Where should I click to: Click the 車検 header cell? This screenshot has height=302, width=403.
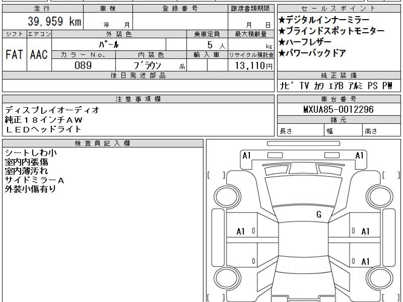(x=108, y=9)
